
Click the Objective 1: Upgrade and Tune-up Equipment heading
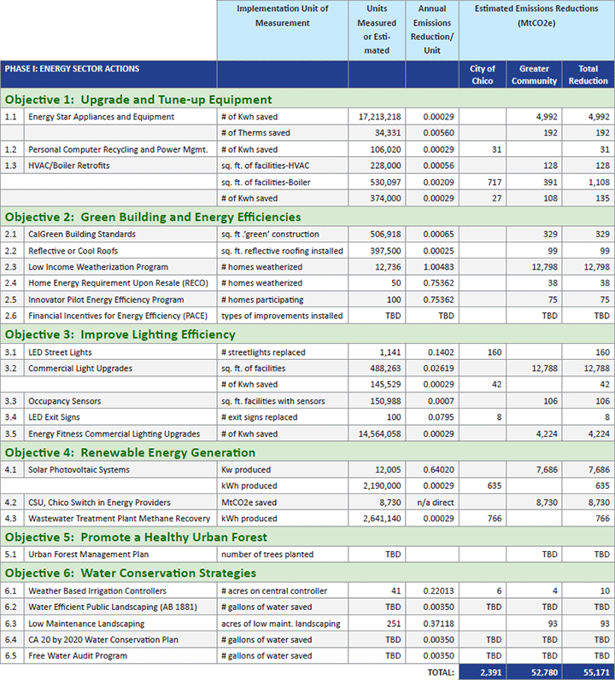138,99
